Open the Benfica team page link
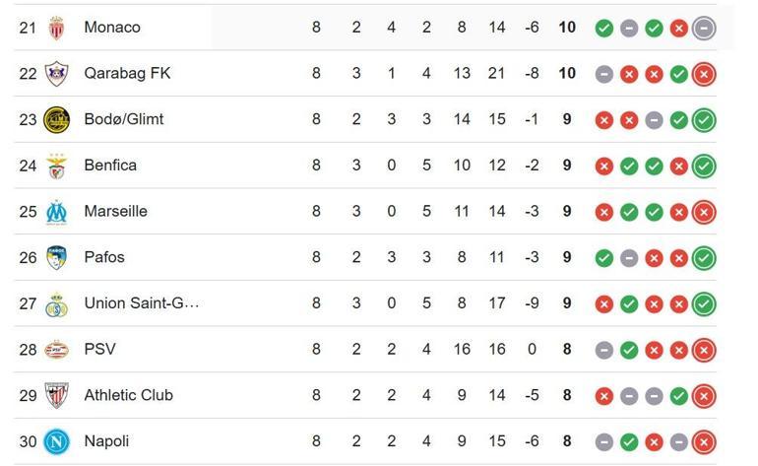This screenshot has height=466, width=758. (110, 166)
